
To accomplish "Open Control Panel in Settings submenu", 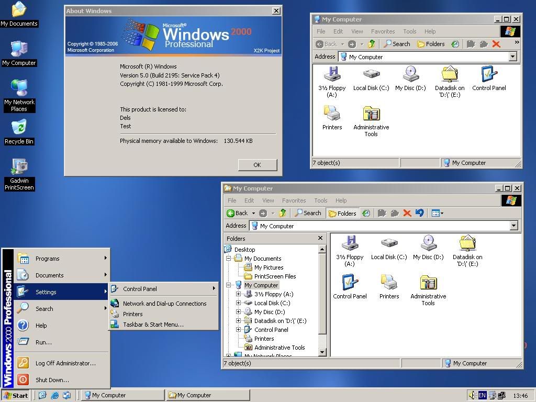I will 164,289.
